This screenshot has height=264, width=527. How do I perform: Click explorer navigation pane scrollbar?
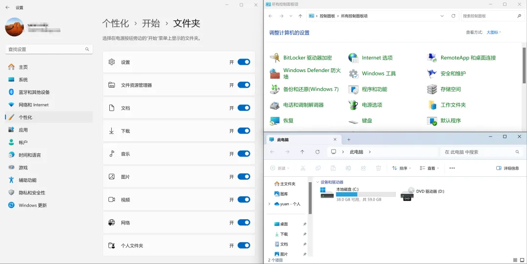(x=310, y=198)
